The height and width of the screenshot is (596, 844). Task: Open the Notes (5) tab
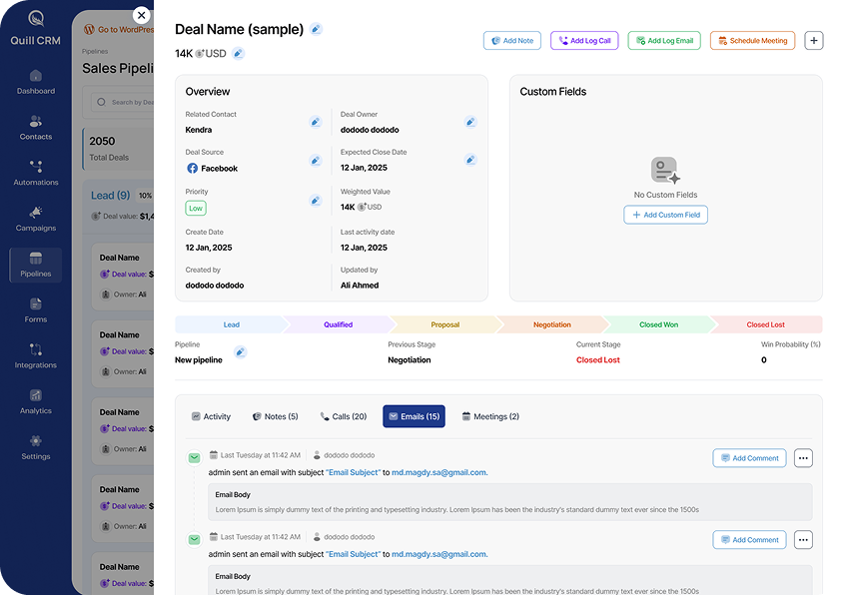pos(275,416)
